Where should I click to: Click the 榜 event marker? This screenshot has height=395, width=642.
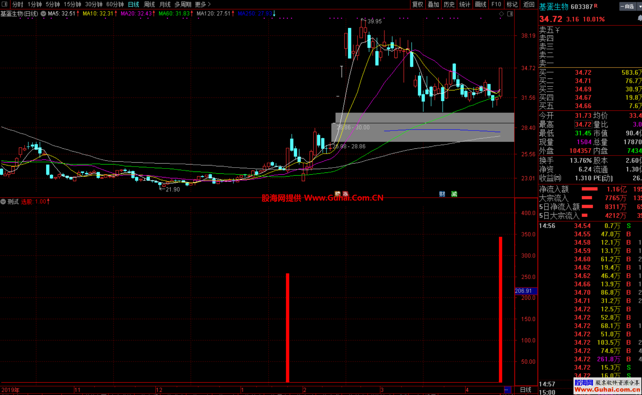(x=338, y=194)
